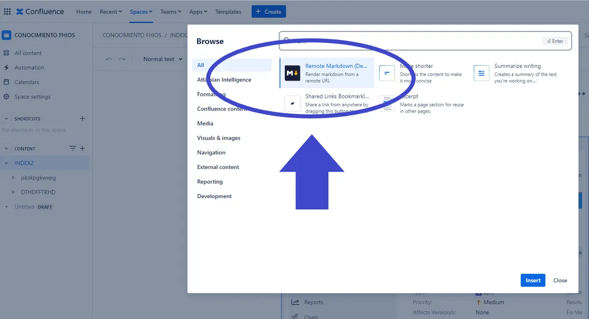Image resolution: width=589 pixels, height=319 pixels.
Task: Select the Excerpt macro icon
Action: (x=387, y=104)
